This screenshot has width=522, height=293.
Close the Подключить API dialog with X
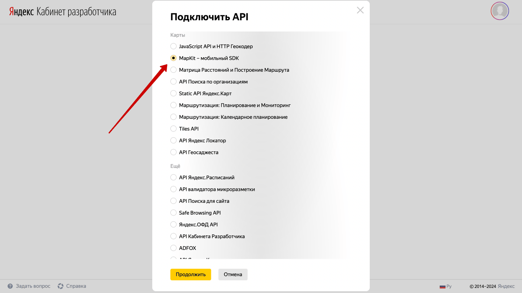tap(360, 10)
